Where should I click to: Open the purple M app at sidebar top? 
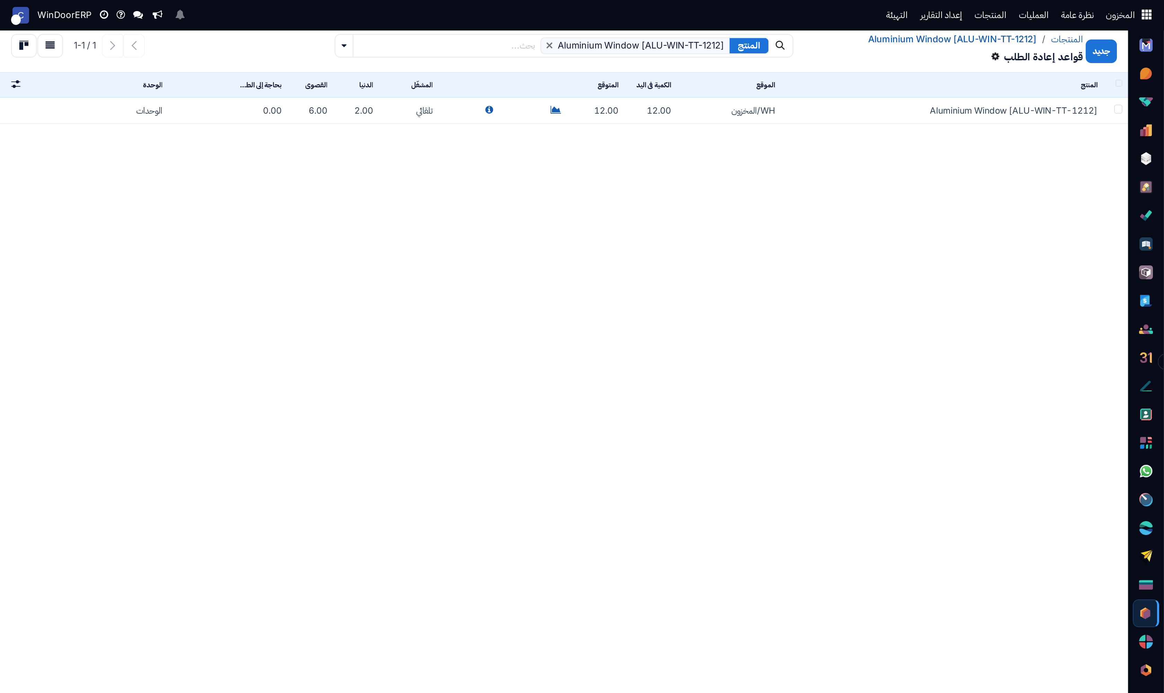click(x=1146, y=45)
